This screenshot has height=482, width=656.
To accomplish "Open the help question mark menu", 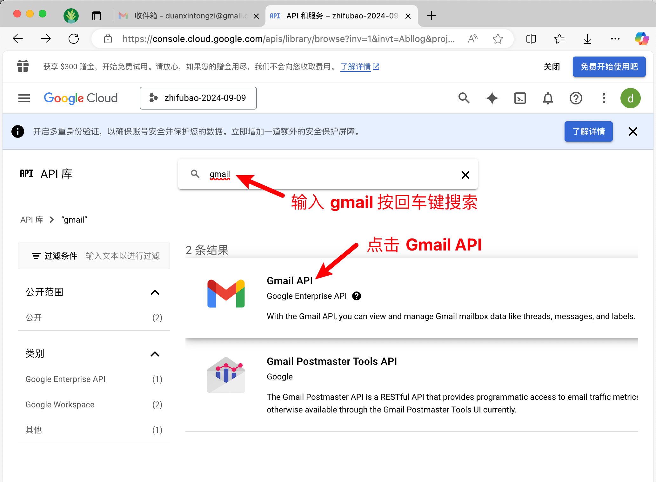I will (x=576, y=98).
